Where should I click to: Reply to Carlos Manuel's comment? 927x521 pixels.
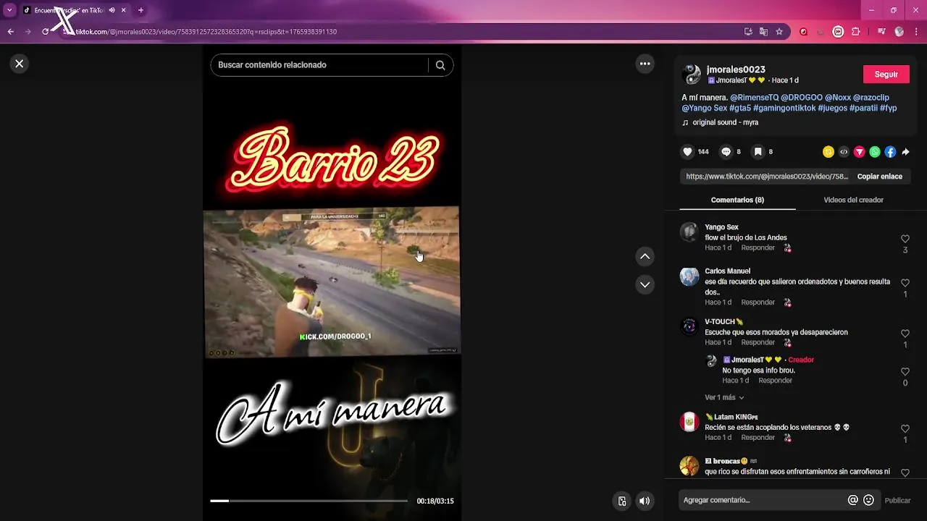pyautogui.click(x=758, y=302)
